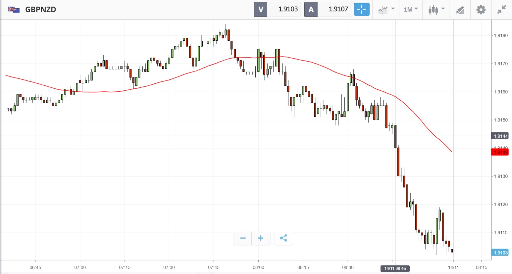The height and width of the screenshot is (274, 512).
Task: Zoom out the chart with minus button
Action: pyautogui.click(x=243, y=238)
